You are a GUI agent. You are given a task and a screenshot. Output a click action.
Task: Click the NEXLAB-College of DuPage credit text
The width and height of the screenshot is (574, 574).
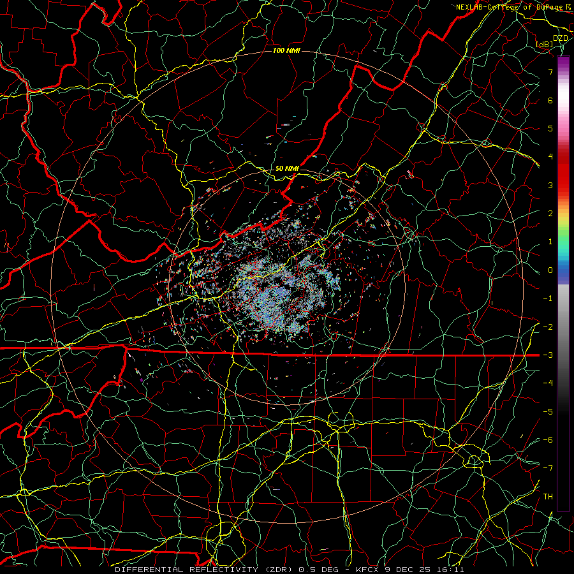point(510,7)
